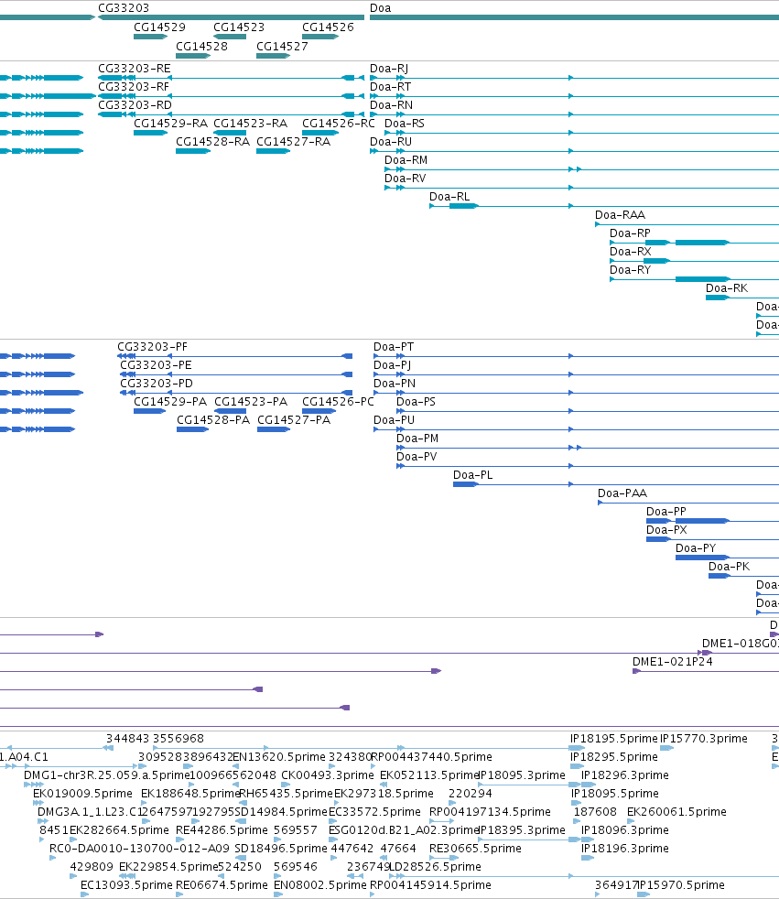Click the RE06674.5prime EST label
Image resolution: width=779 pixels, height=899 pixels.
click(x=222, y=885)
